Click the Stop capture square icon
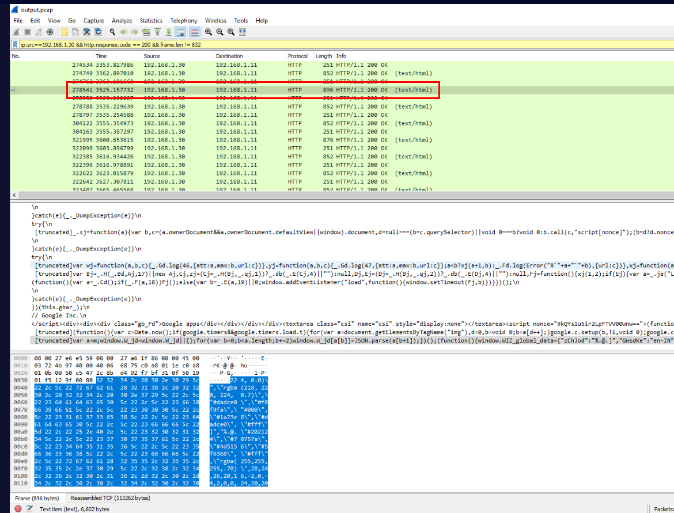Viewport: 674px width, 513px height. point(28,32)
